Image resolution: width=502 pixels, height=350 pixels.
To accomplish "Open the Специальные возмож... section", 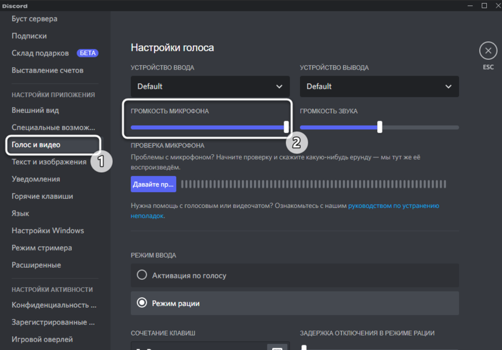I will coord(53,128).
